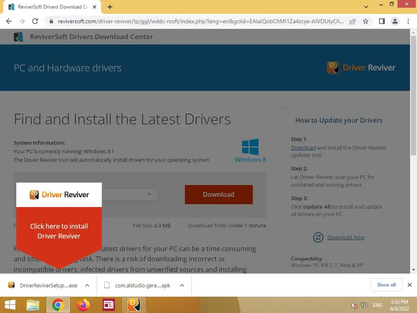Open a new browser tab
417x313 pixels.
pyautogui.click(x=110, y=7)
